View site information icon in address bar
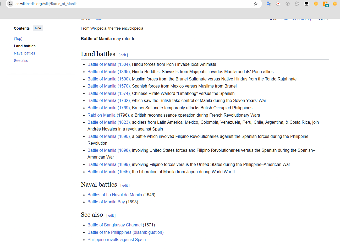Viewport: 340px width, 250px height. (x=10, y=4)
